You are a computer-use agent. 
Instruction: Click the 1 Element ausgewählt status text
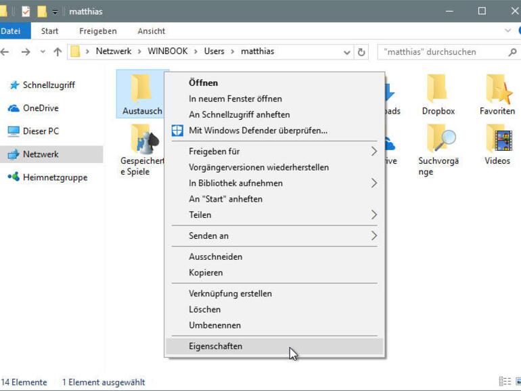click(x=104, y=382)
